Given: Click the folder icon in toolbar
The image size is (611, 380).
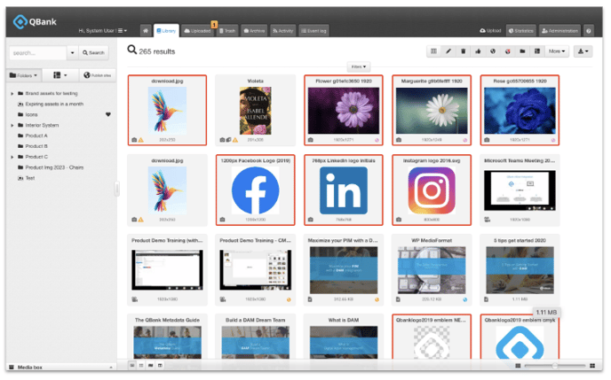Looking at the screenshot, I should (522, 51).
